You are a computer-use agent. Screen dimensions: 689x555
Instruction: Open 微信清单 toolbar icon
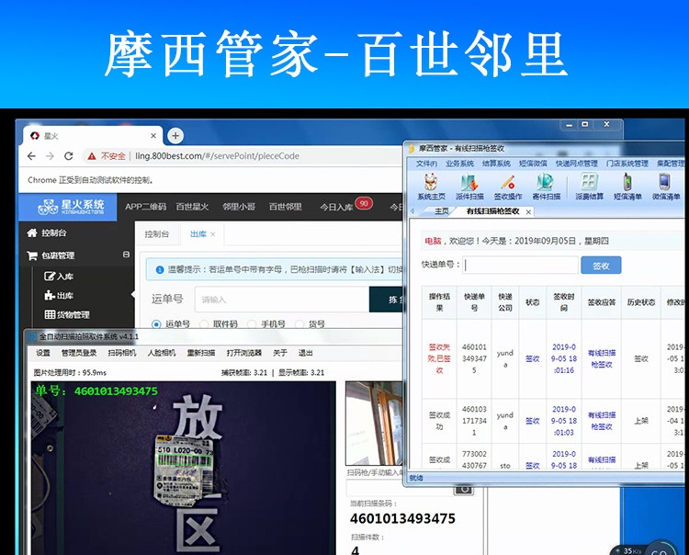tap(666, 187)
